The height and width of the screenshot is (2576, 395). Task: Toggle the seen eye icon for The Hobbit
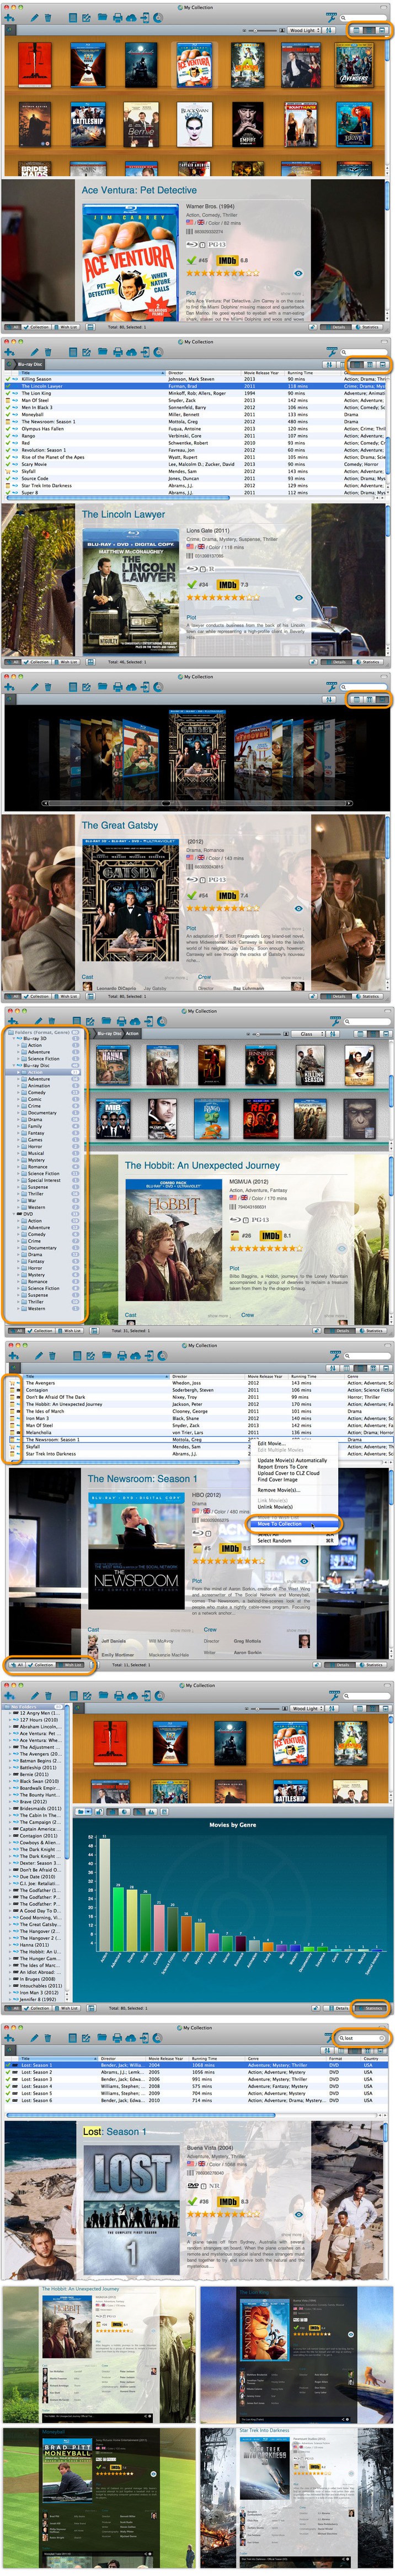point(340,1248)
